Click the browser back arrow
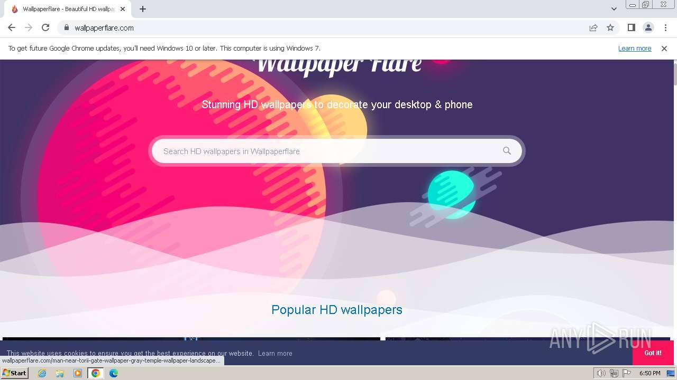Image resolution: width=677 pixels, height=380 pixels. tap(12, 27)
